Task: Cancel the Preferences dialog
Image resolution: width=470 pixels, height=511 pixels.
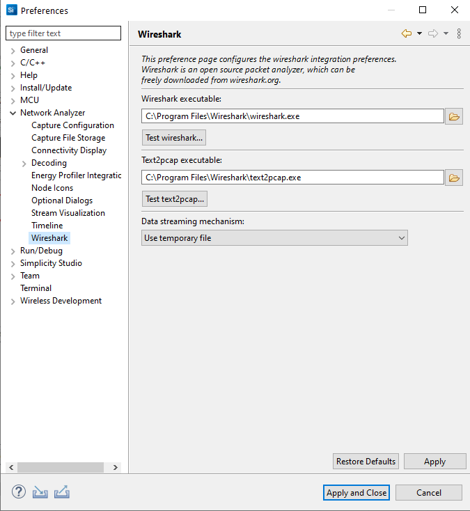Action: coord(429,492)
